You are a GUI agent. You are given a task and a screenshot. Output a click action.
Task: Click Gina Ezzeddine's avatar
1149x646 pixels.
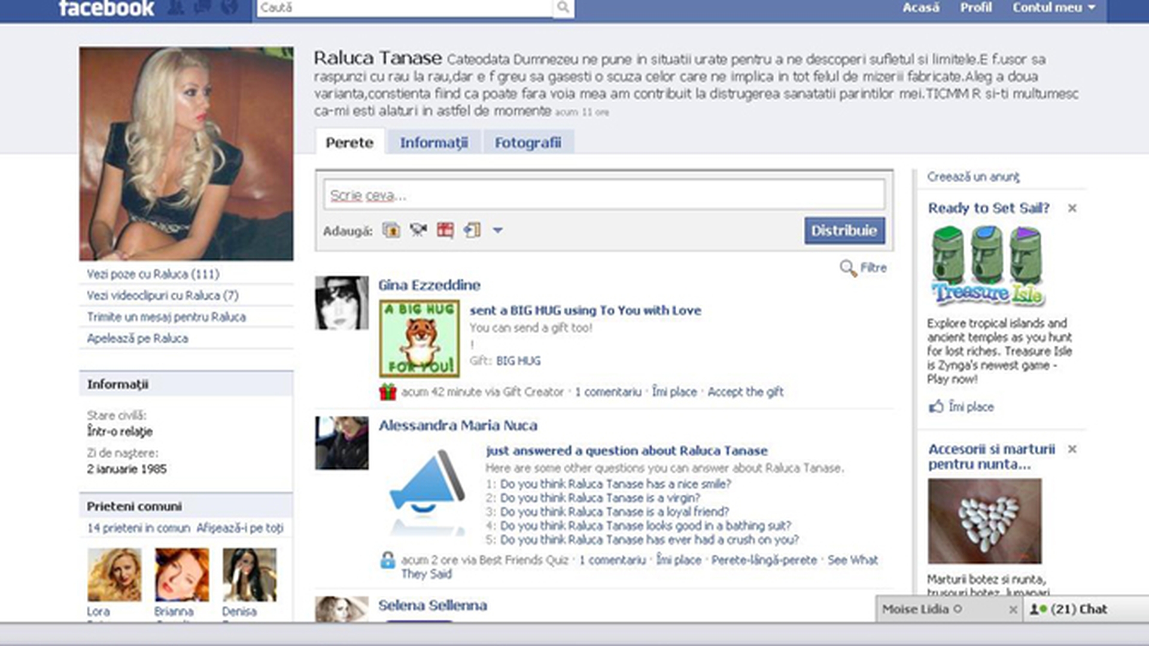pos(342,303)
